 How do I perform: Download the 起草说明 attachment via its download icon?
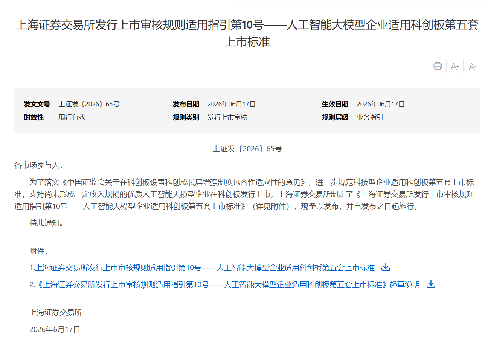coord(431,284)
